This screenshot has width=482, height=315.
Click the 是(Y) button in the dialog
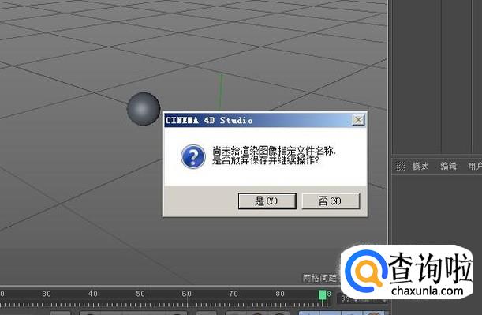[267, 201]
